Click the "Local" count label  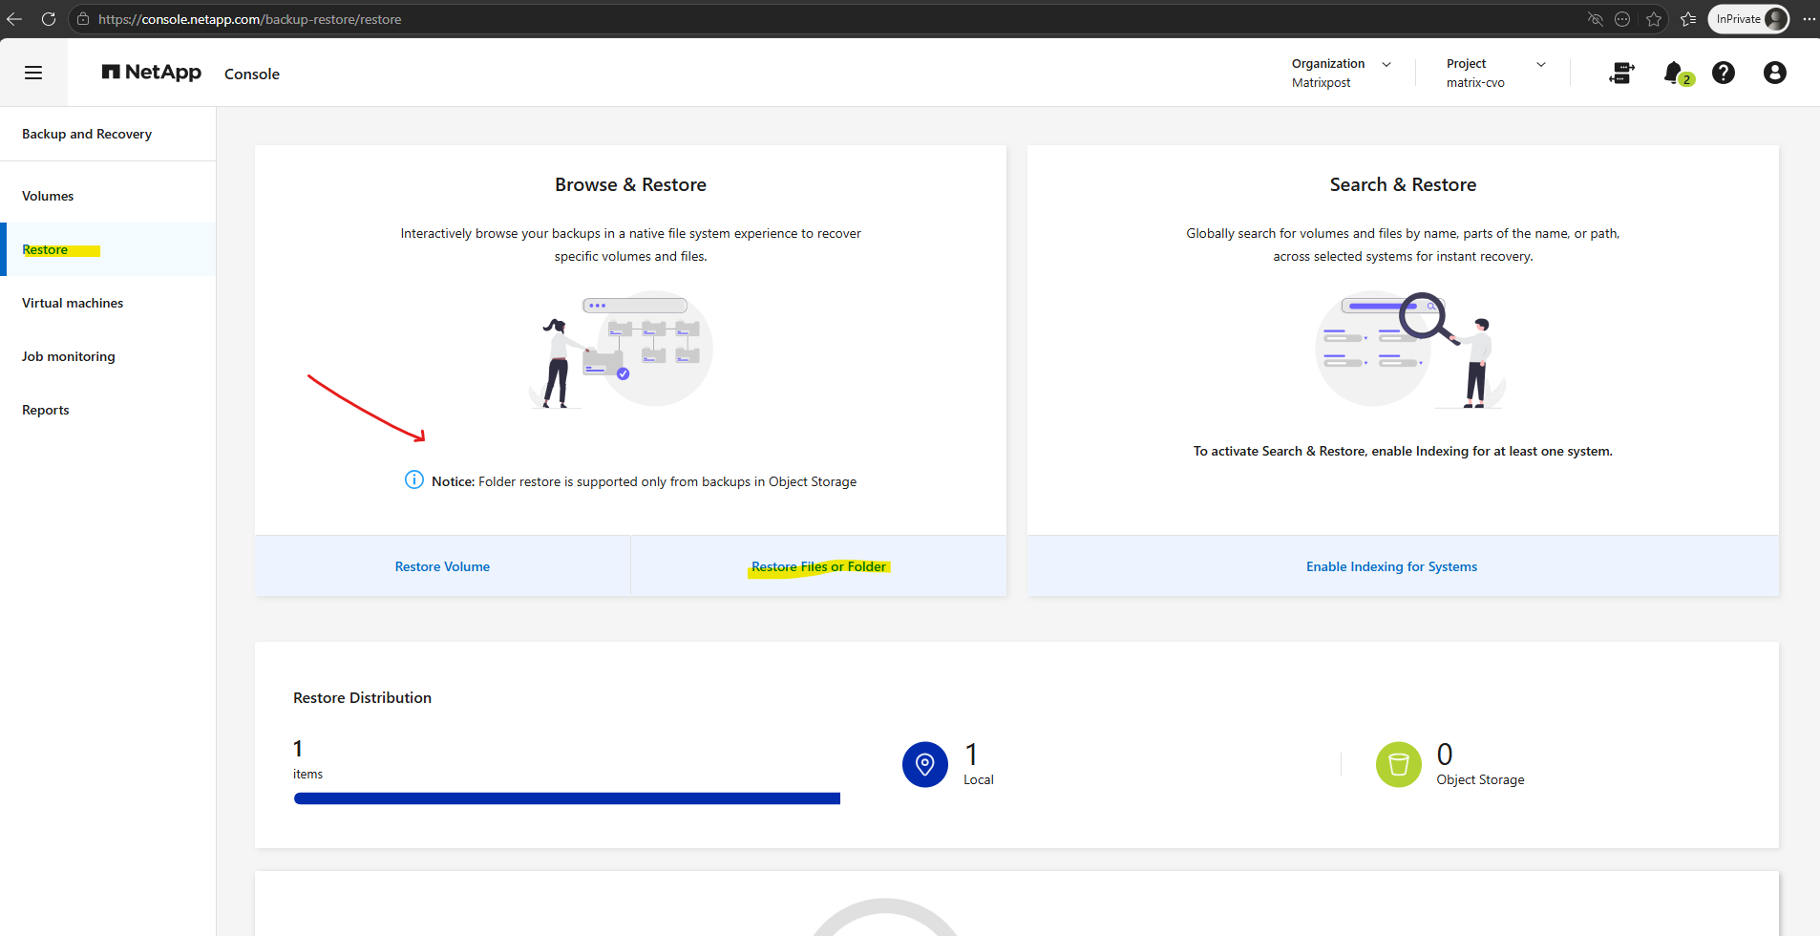979,780
